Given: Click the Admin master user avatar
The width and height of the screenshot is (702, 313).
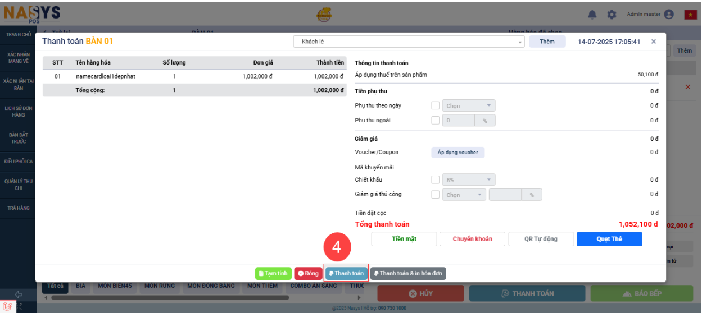Looking at the screenshot, I should [x=668, y=15].
